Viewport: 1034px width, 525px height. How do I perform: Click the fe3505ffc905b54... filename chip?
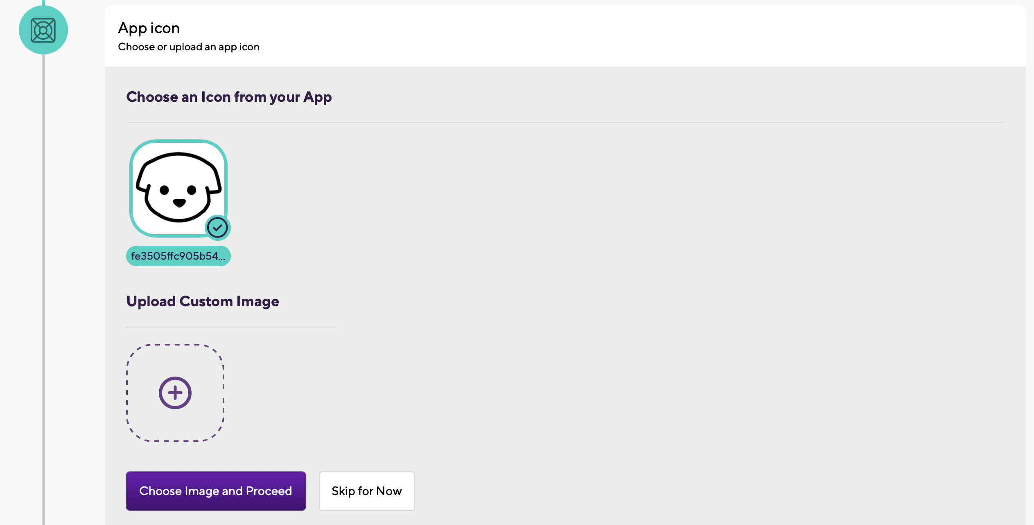pos(178,256)
